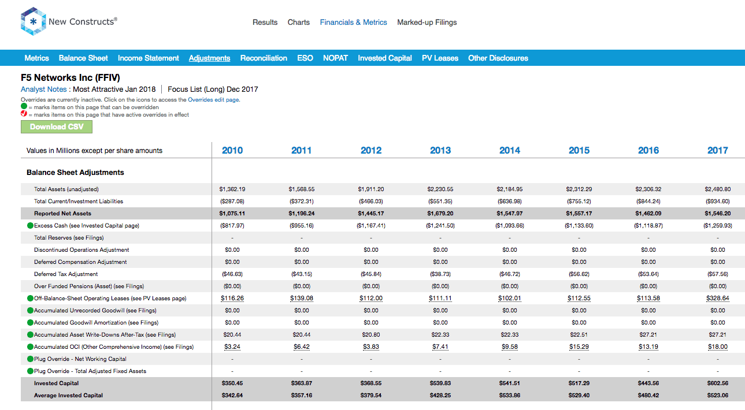Switch to the NOPAT tab

coord(336,58)
